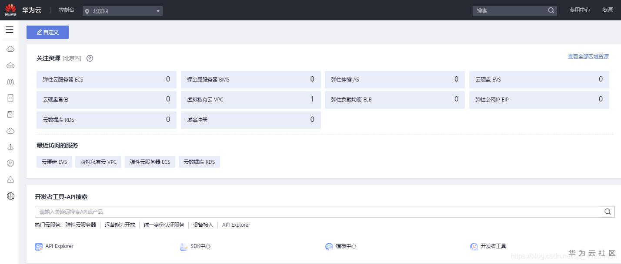
Task: Open the 查看全部区域资源 link
Action: click(588, 57)
